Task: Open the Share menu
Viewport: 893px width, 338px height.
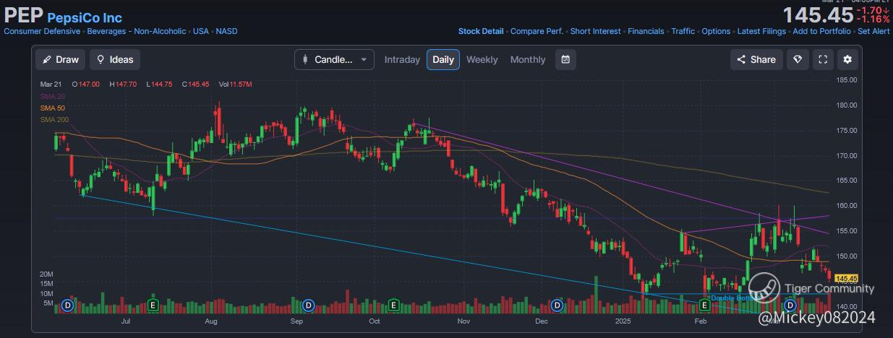Action: point(756,60)
